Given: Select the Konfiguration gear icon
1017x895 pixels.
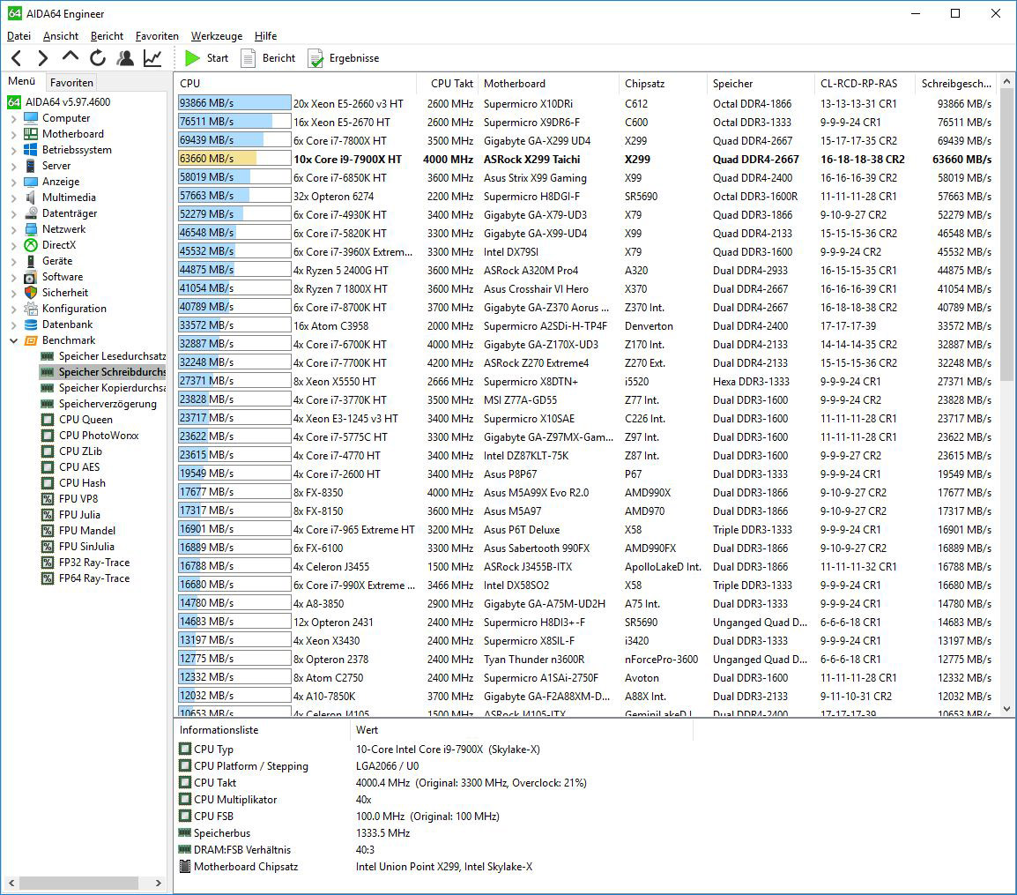Looking at the screenshot, I should point(31,309).
